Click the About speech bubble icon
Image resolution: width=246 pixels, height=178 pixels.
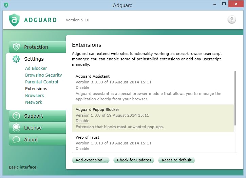click(16, 140)
